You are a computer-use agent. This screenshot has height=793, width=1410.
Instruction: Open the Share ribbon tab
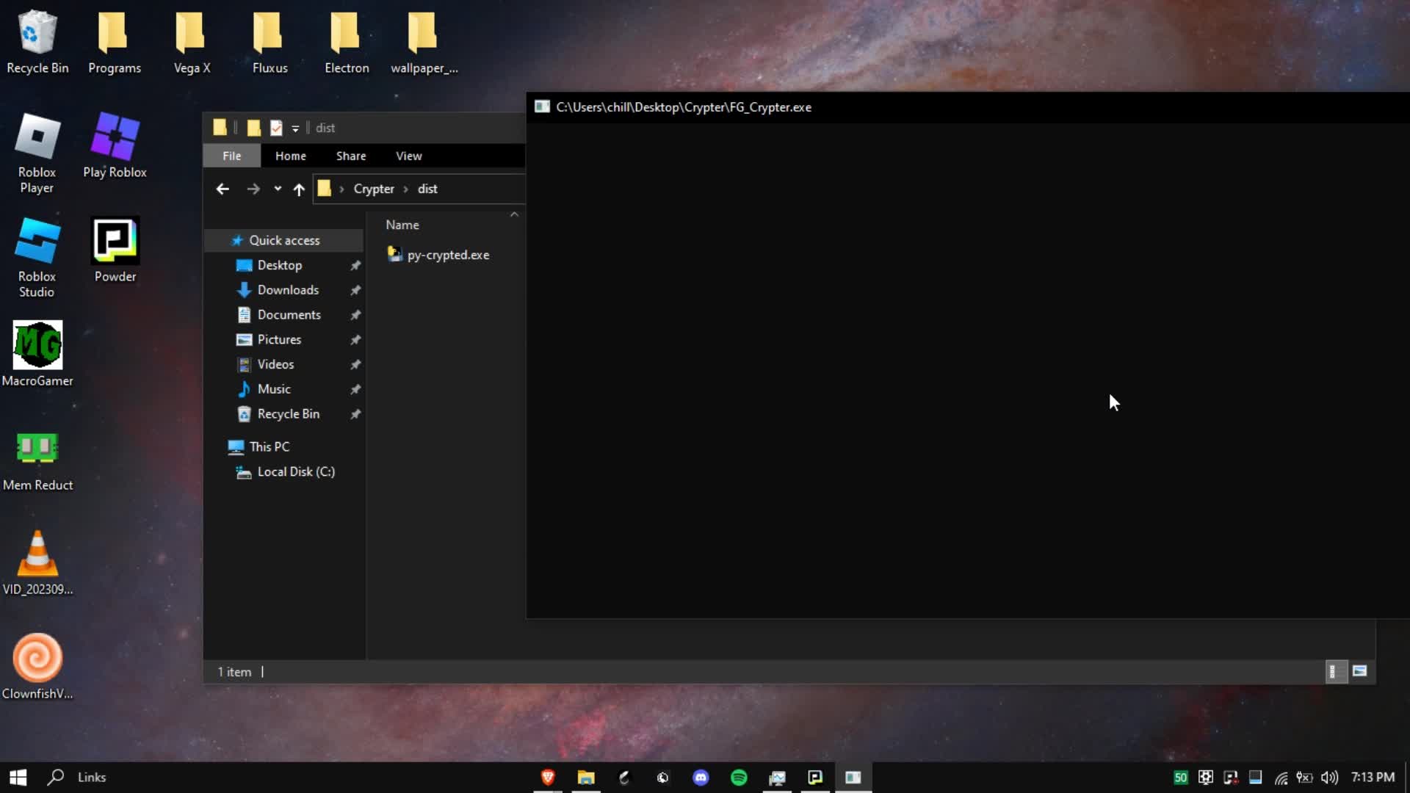point(351,156)
